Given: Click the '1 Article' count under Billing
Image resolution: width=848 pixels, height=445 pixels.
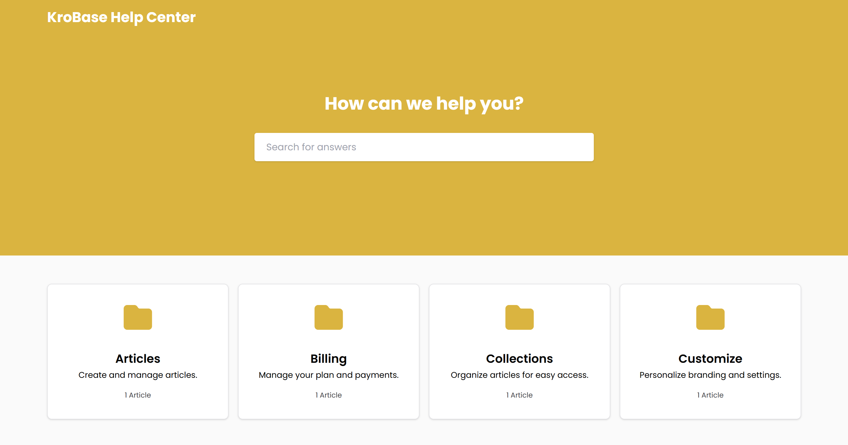Looking at the screenshot, I should [328, 395].
